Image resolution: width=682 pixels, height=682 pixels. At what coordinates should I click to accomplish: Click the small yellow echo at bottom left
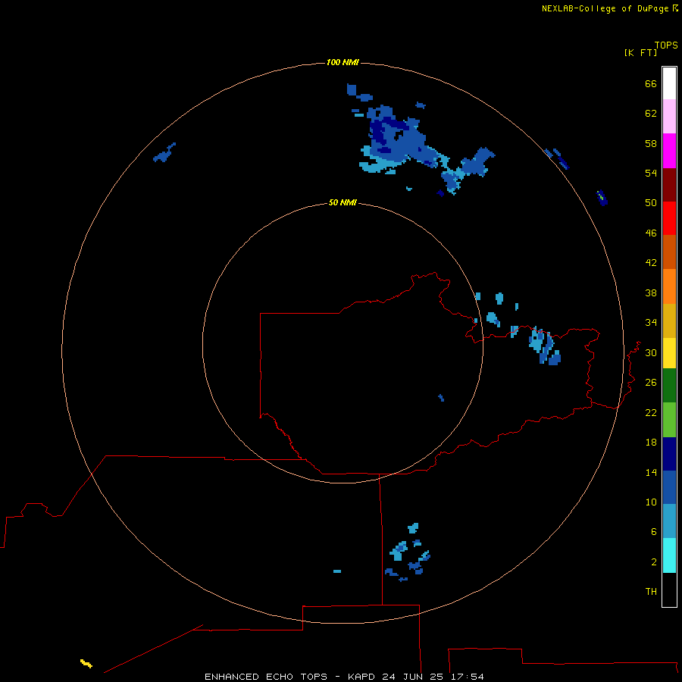(x=86, y=663)
